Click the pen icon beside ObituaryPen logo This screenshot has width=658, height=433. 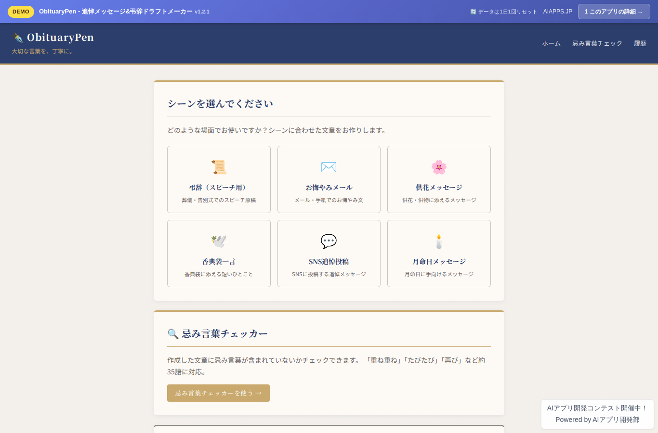point(18,38)
